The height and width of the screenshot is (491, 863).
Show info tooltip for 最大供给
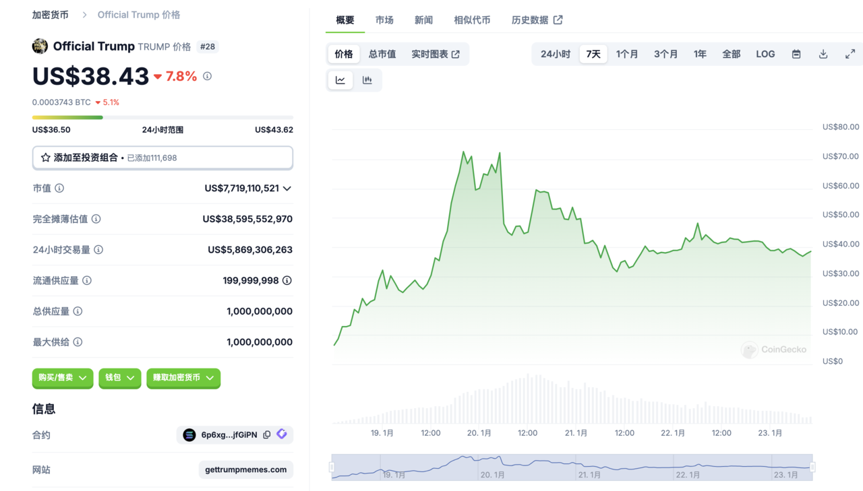[78, 342]
